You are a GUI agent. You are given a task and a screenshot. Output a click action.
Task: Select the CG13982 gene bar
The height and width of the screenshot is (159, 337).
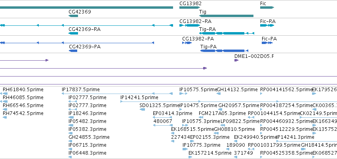[190, 8]
